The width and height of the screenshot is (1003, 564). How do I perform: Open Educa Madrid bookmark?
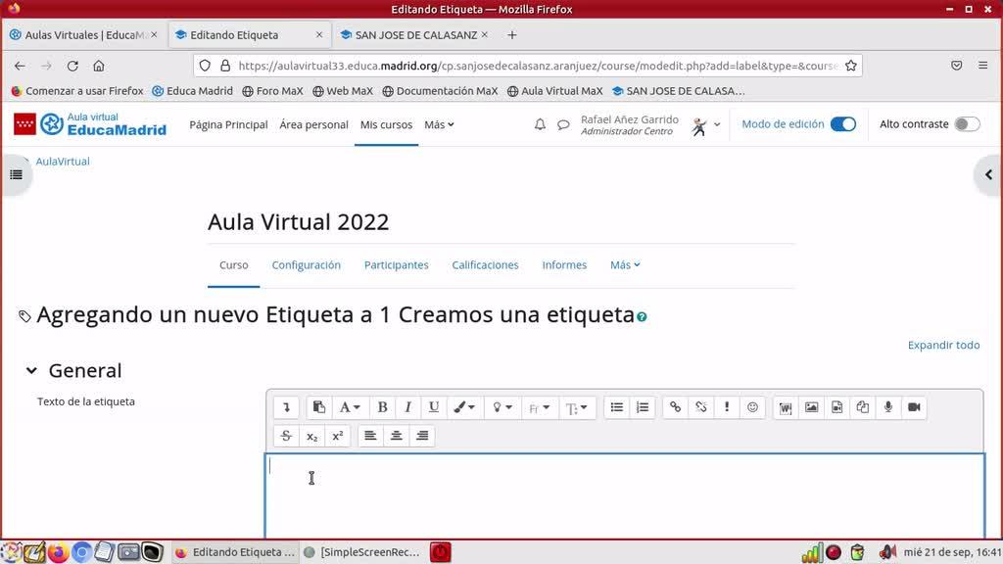[193, 91]
